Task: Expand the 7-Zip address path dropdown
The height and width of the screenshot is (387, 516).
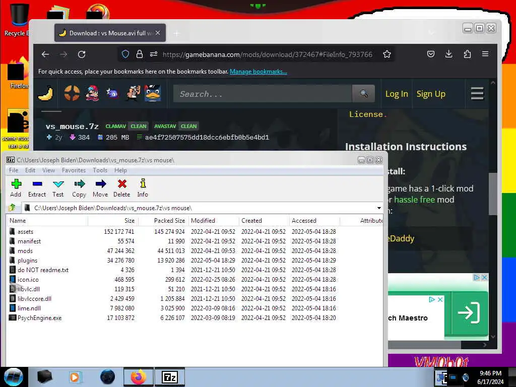Action: tap(379, 208)
